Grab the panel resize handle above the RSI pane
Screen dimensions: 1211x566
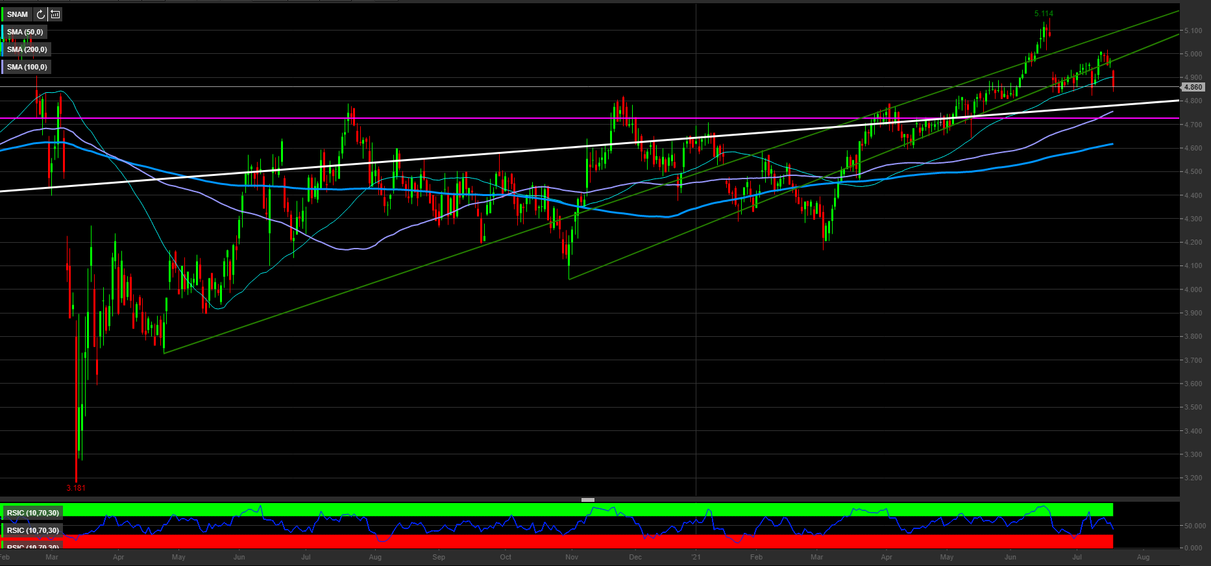(588, 500)
